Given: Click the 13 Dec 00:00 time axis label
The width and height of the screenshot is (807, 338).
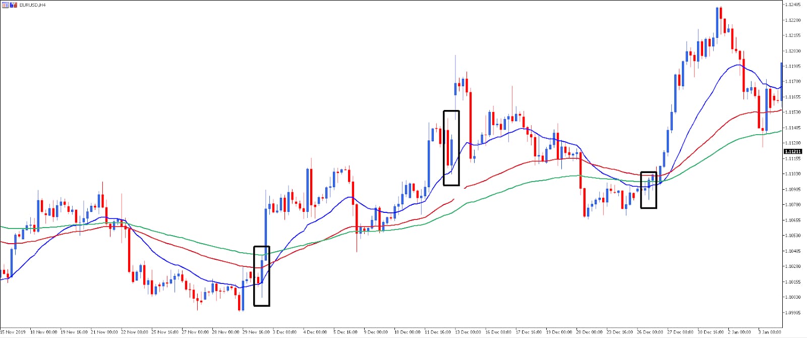Looking at the screenshot, I should (469, 332).
